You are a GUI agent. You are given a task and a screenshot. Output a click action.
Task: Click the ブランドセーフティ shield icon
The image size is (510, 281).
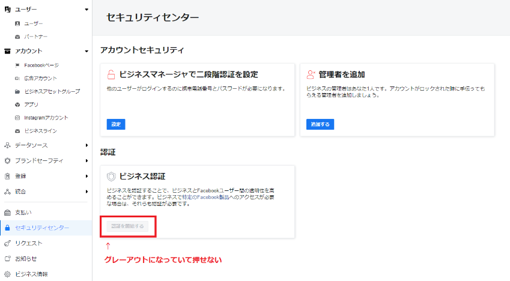(7, 161)
